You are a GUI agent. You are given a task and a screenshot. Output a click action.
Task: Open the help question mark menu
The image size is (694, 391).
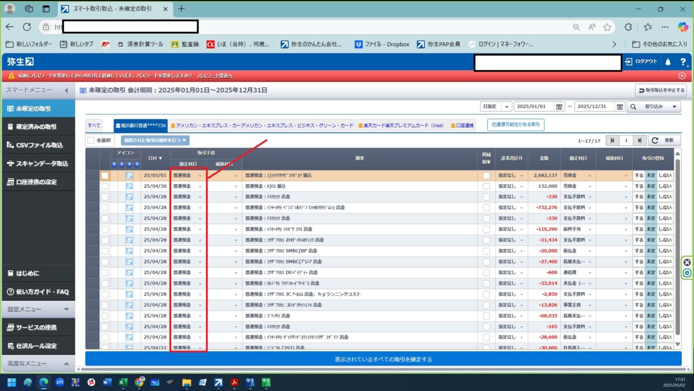tap(684, 62)
